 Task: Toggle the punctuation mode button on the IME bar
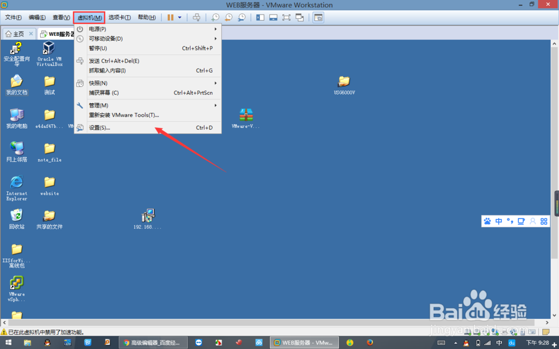510,221
